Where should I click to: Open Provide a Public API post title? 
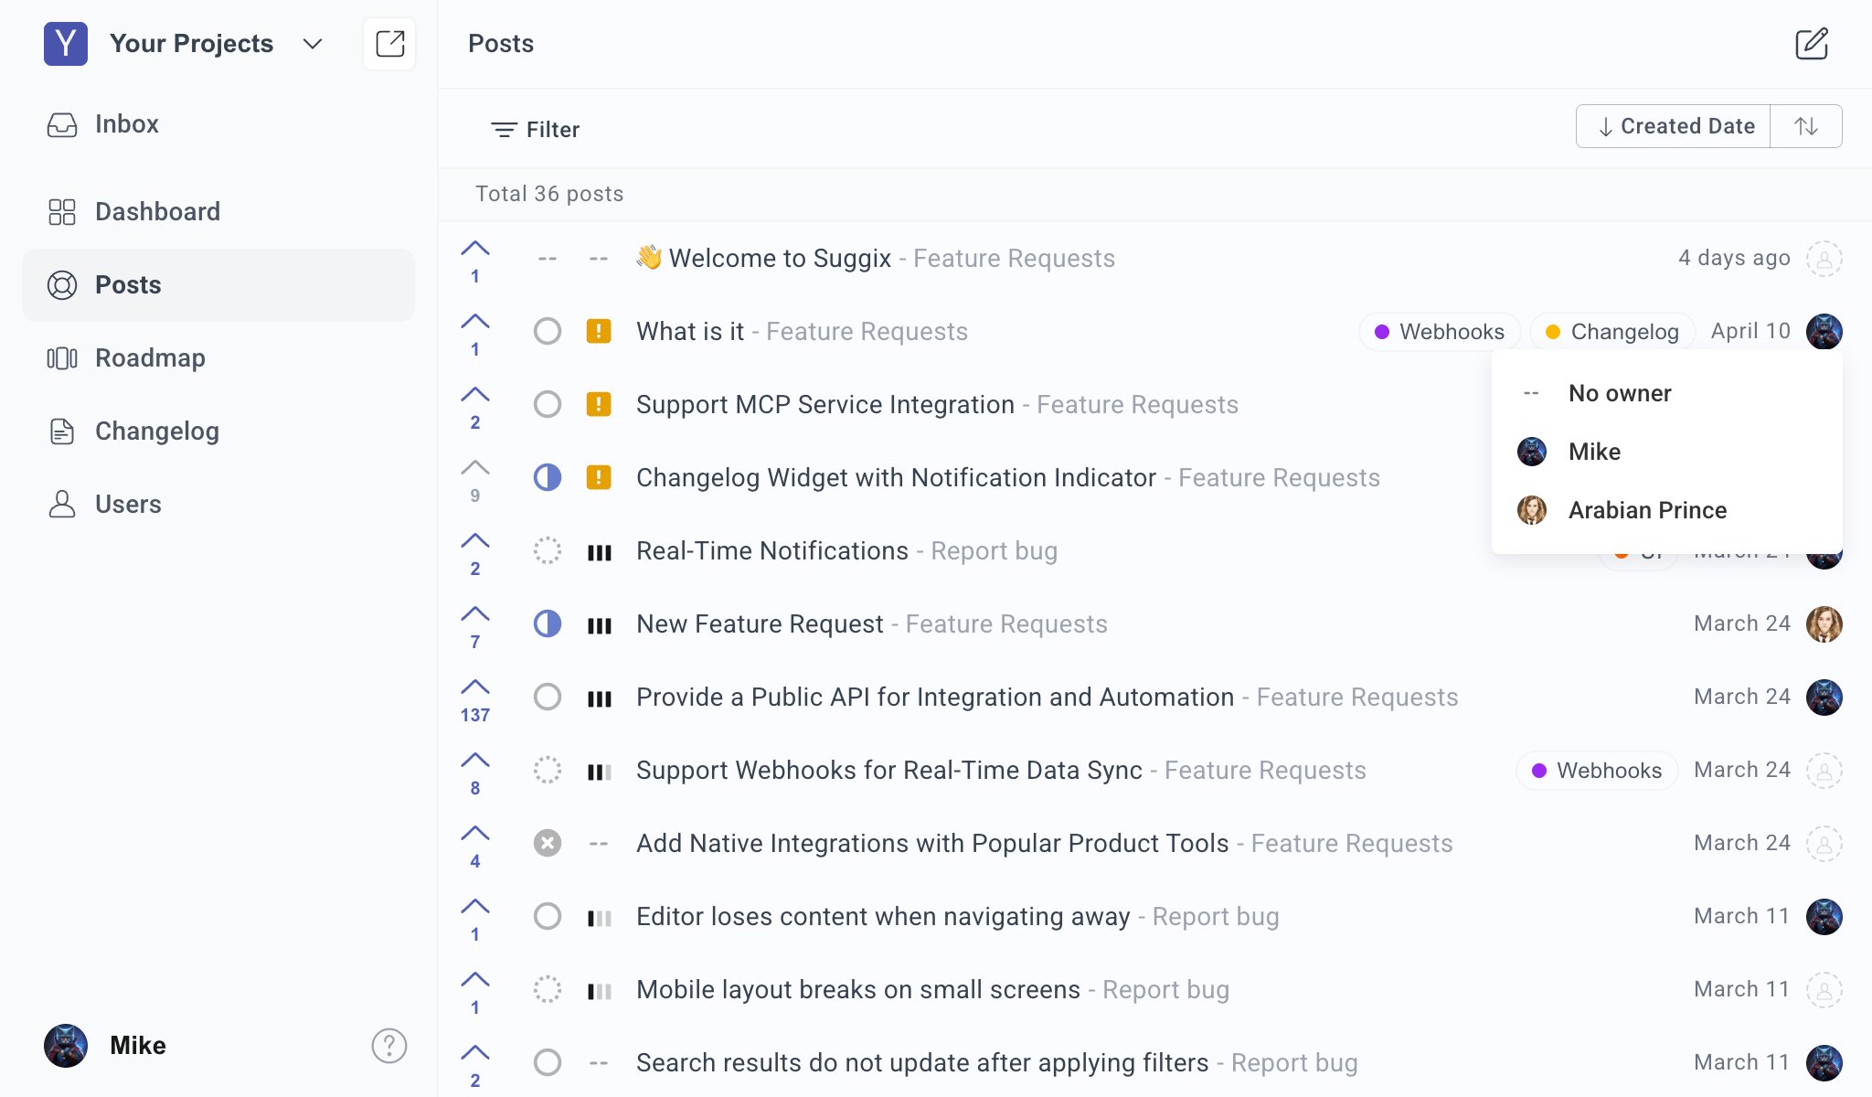[935, 697]
